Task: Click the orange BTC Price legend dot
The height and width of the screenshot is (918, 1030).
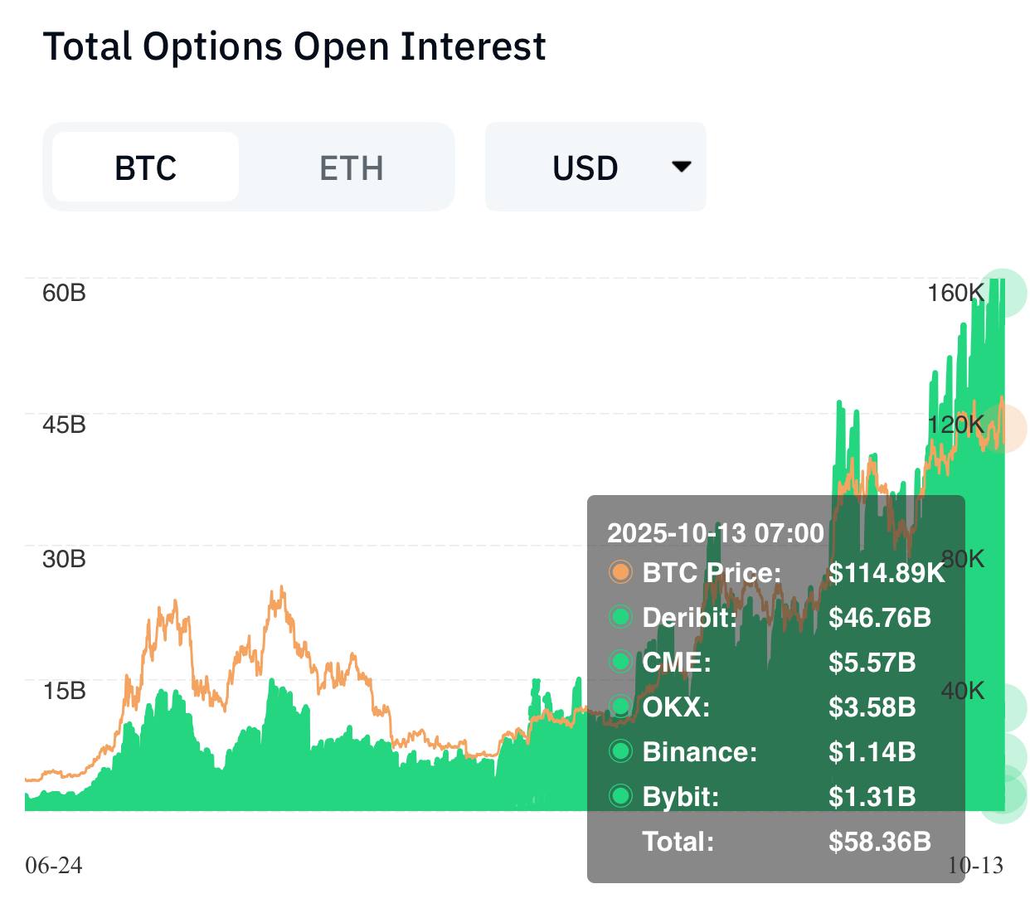Action: tap(620, 572)
